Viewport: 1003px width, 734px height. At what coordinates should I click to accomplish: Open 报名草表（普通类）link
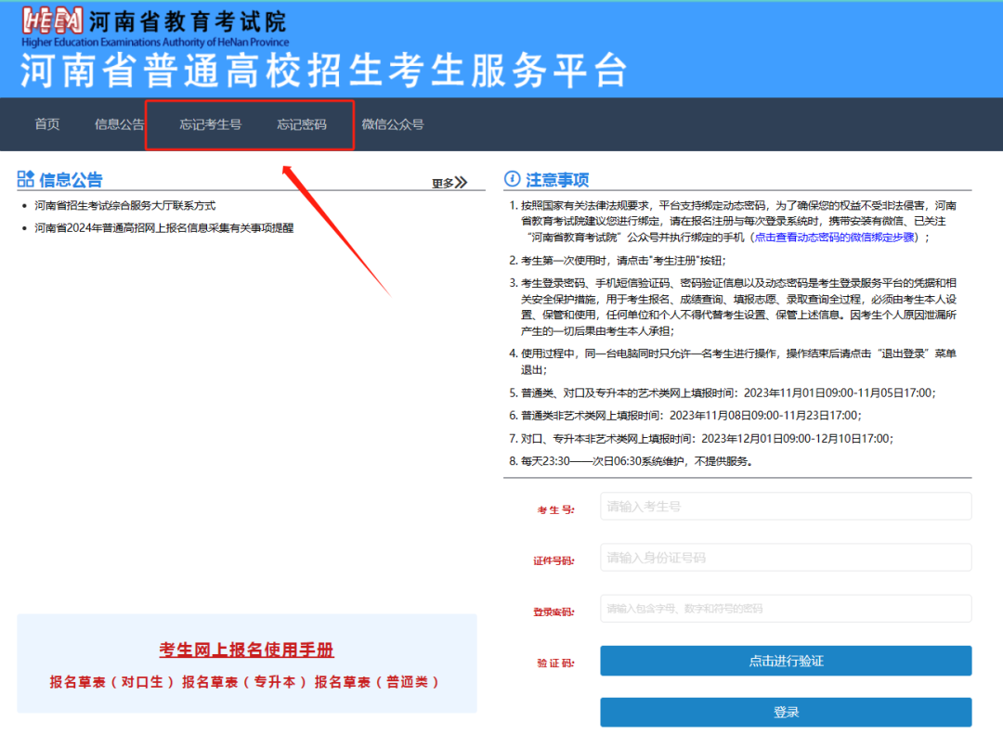(377, 682)
